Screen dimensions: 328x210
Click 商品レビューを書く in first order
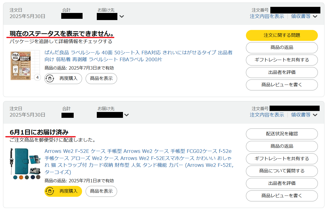[282, 85]
